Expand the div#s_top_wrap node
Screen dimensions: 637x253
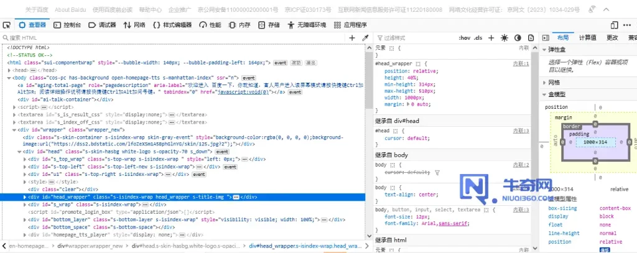pyautogui.click(x=25, y=159)
